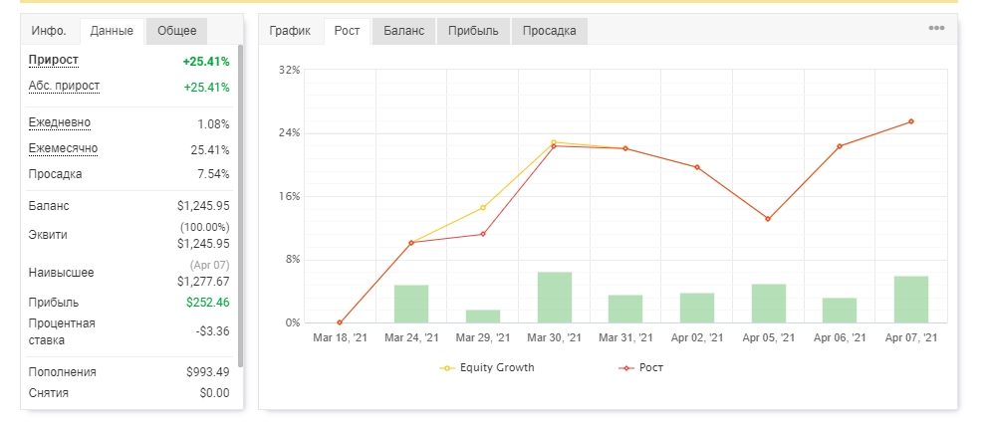The image size is (990, 424).
Task: Click the Ежедневно value 1.08%
Action: tap(213, 124)
